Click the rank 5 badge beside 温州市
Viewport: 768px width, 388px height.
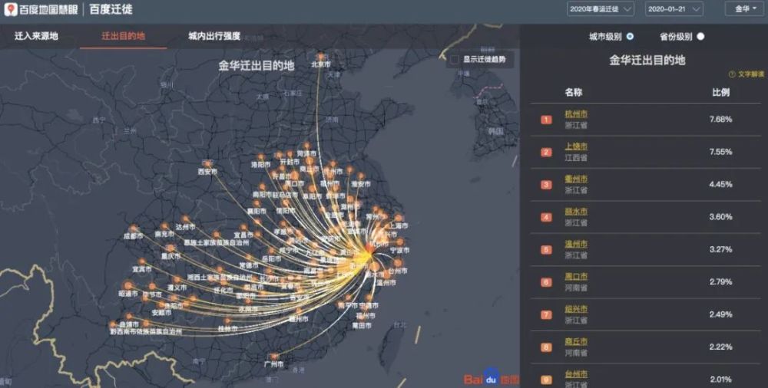(546, 249)
